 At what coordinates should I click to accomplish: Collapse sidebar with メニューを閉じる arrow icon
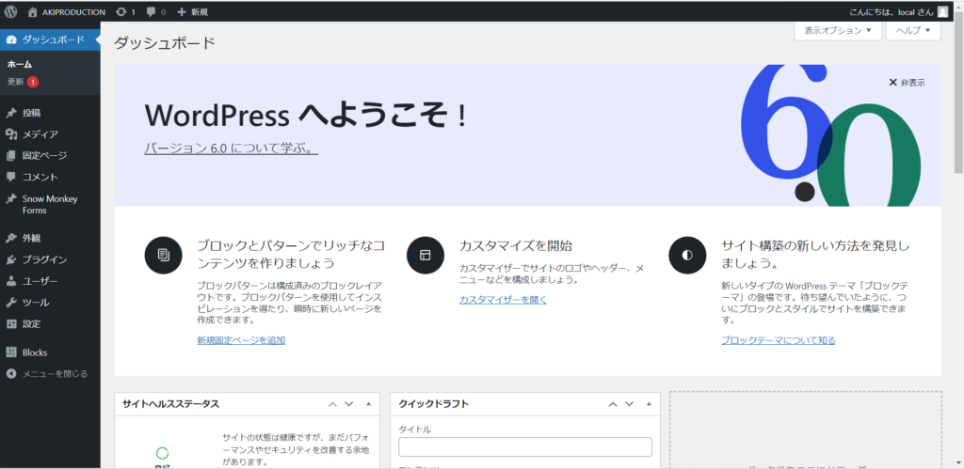[x=11, y=373]
